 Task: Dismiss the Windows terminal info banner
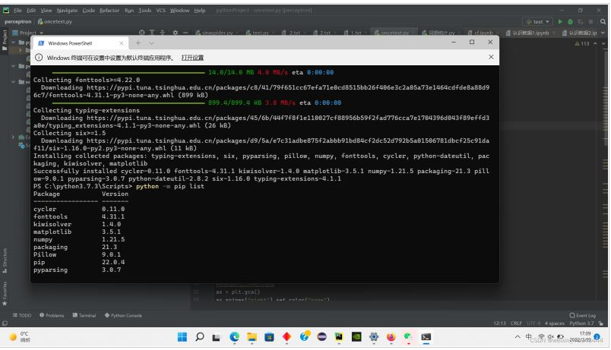coord(491,57)
